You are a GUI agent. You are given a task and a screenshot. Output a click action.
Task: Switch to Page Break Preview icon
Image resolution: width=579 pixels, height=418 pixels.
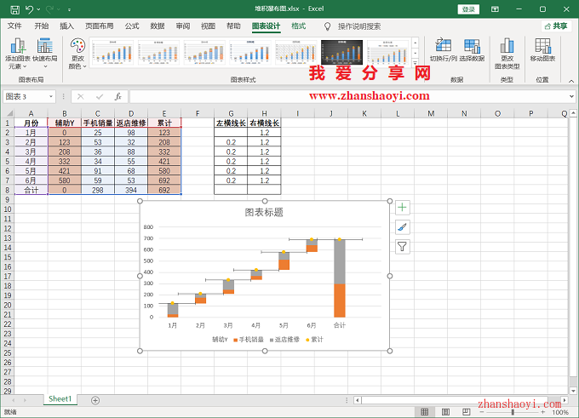pyautogui.click(x=467, y=412)
